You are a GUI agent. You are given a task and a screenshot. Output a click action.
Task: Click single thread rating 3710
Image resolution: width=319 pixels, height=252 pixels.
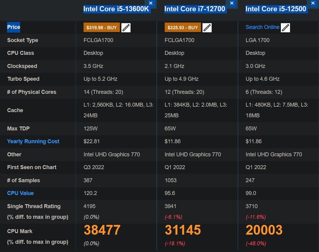coord(252,206)
